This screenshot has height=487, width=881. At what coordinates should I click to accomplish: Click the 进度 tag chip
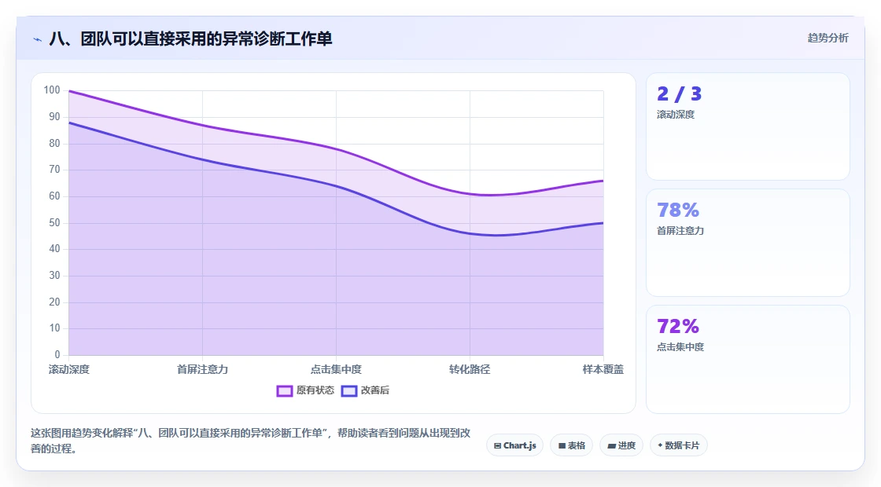(x=621, y=445)
